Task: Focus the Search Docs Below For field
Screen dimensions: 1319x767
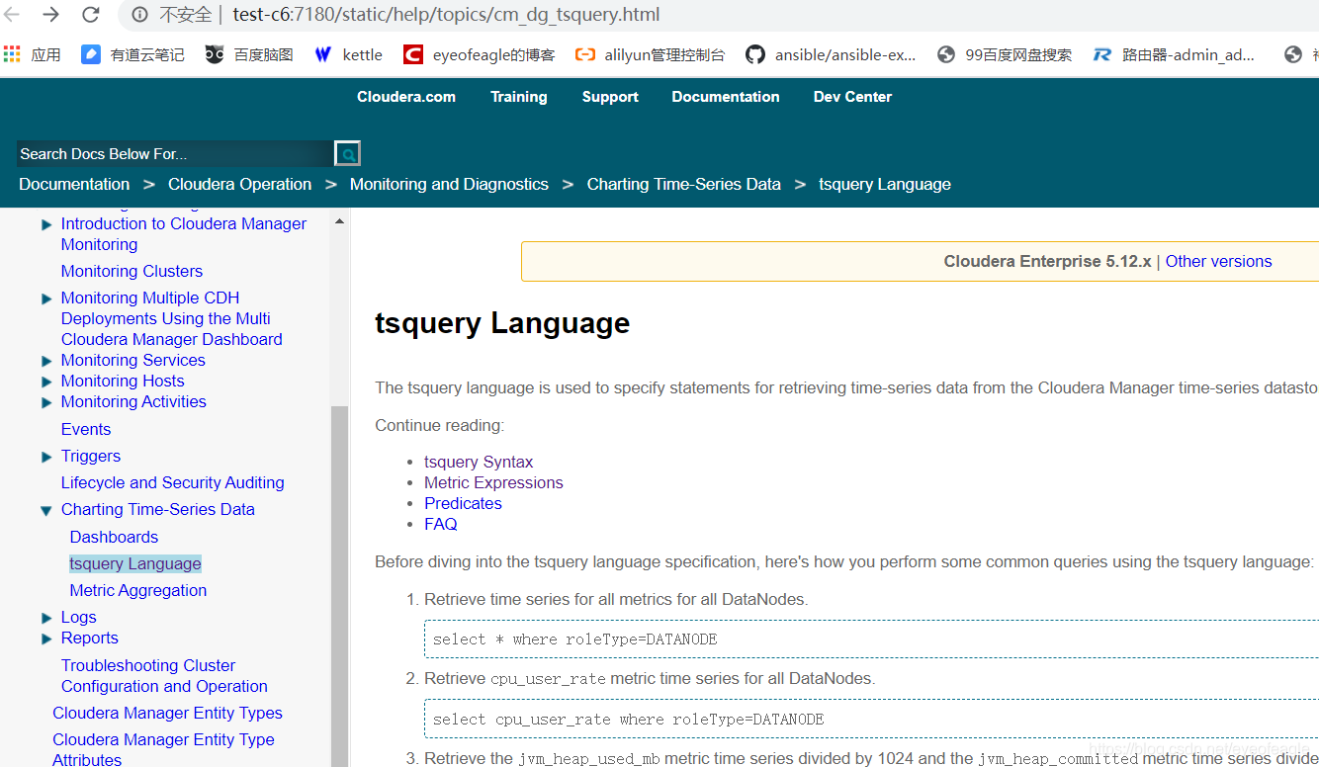Action: pos(175,153)
